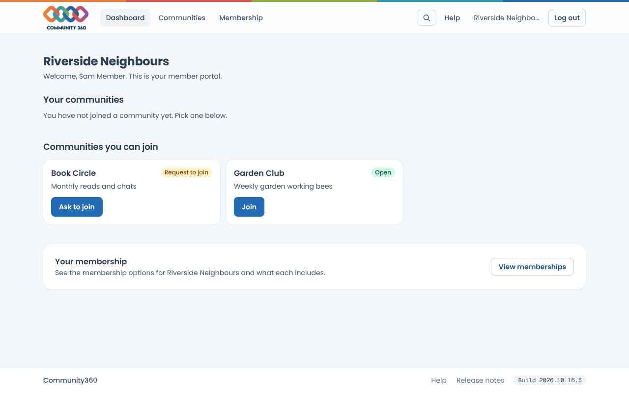Open the search magnifier icon
This screenshot has height=393, width=629.
click(x=427, y=18)
